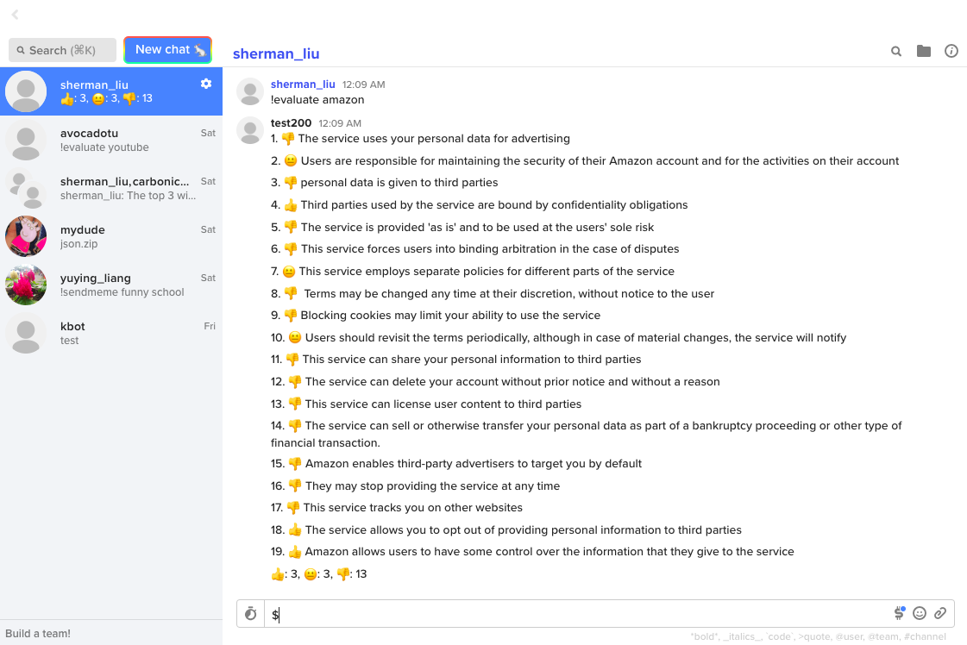
Task: Click the 12:09 AM timestamp beside sherman_liu
Action: 363,85
